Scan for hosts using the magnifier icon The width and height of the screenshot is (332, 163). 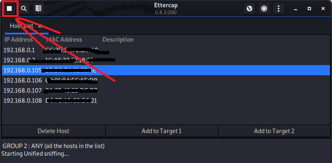(x=24, y=8)
